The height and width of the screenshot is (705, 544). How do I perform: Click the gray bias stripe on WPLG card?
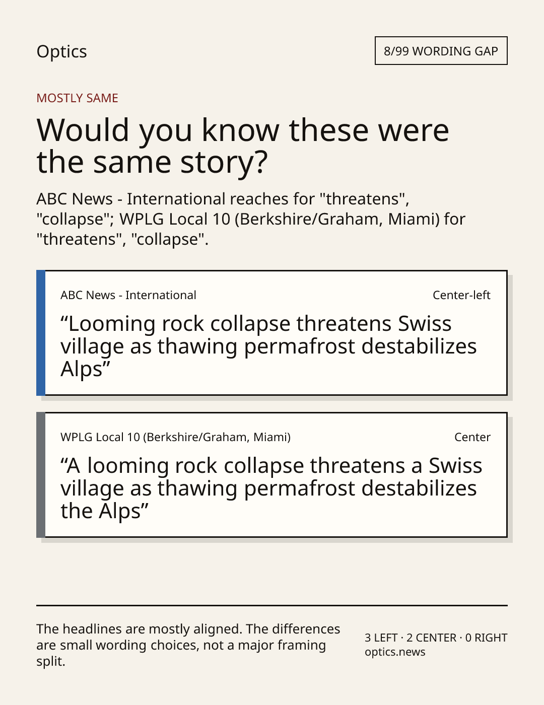click(x=41, y=475)
